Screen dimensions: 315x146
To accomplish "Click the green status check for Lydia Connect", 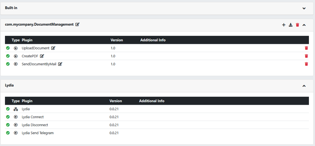I will point(8,117).
